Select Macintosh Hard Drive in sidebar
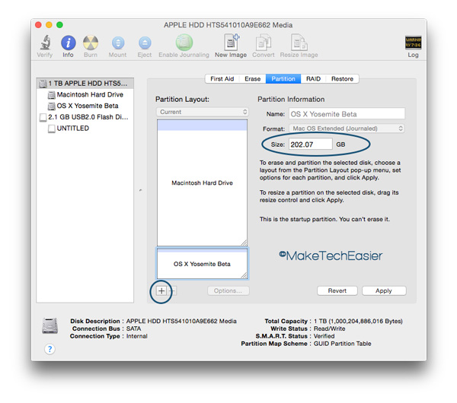 coord(85,94)
